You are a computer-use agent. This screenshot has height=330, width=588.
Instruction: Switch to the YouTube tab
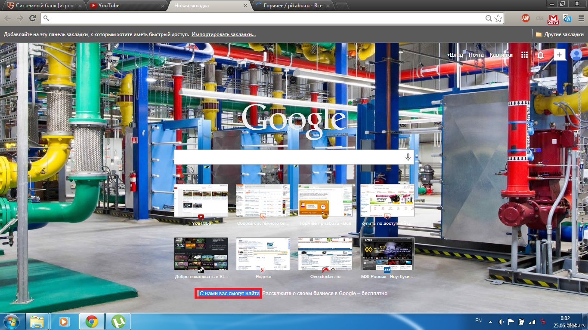(125, 6)
